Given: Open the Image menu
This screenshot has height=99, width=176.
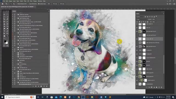Looking at the screenshot, I should click(10, 1).
